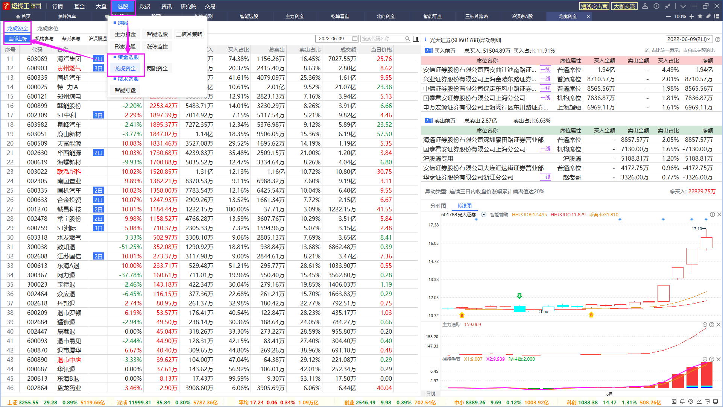Close the 捕捞季节 indicator panel
The width and height of the screenshot is (723, 407).
718,359
